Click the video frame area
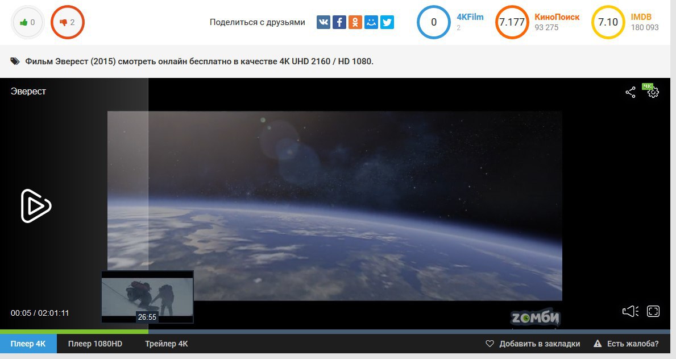 pyautogui.click(x=334, y=206)
